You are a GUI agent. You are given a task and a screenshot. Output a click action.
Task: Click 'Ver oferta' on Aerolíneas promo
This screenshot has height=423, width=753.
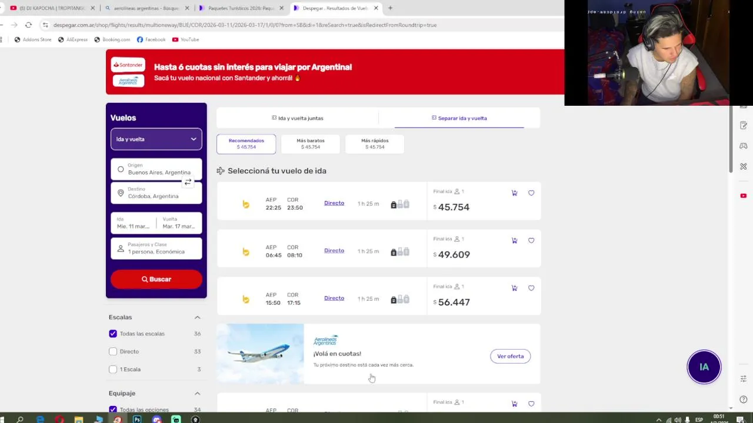[x=510, y=356]
